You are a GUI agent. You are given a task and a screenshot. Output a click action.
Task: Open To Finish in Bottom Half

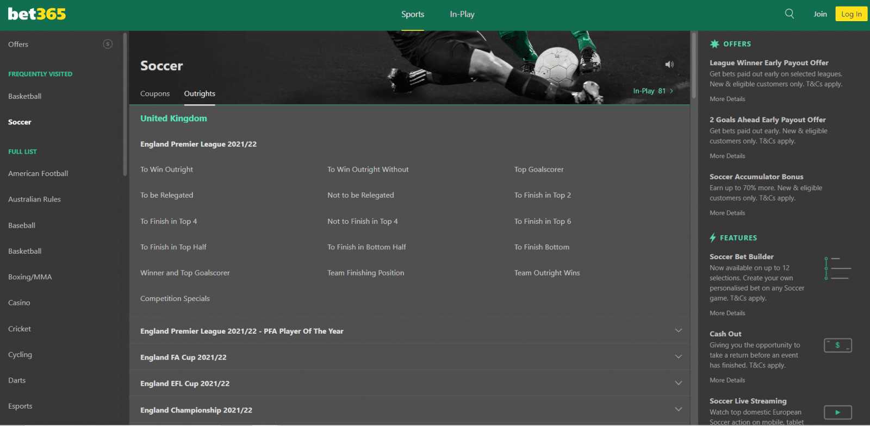[366, 247]
